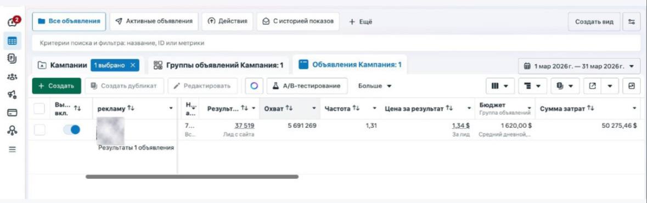Image resolution: width=647 pixels, height=203 pixels.
Task: Open 'Сумма затрат' column options arrow
Action: tap(634, 109)
